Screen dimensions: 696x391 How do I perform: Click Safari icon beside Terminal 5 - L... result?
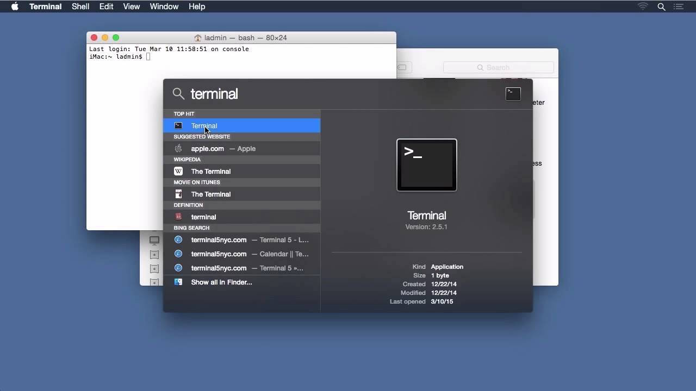pos(178,239)
